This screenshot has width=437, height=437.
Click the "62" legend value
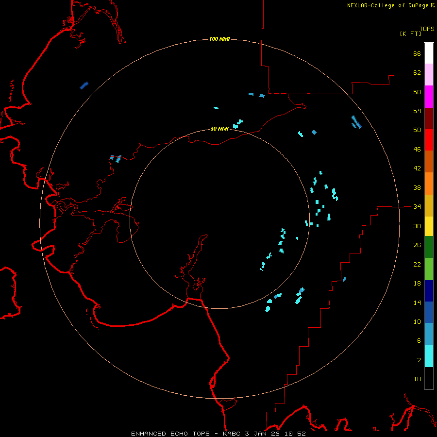(417, 73)
